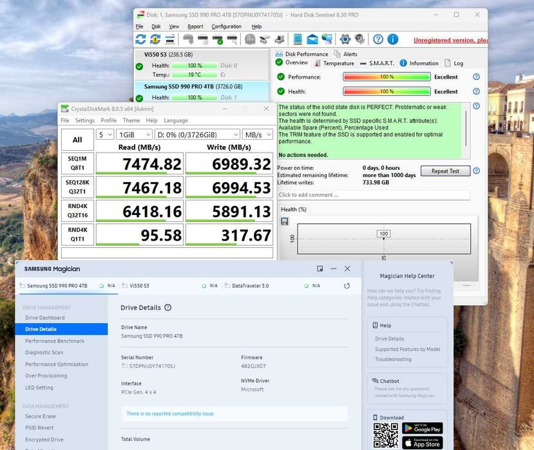Open File menu in Hard Disk Sentinel

click(139, 26)
